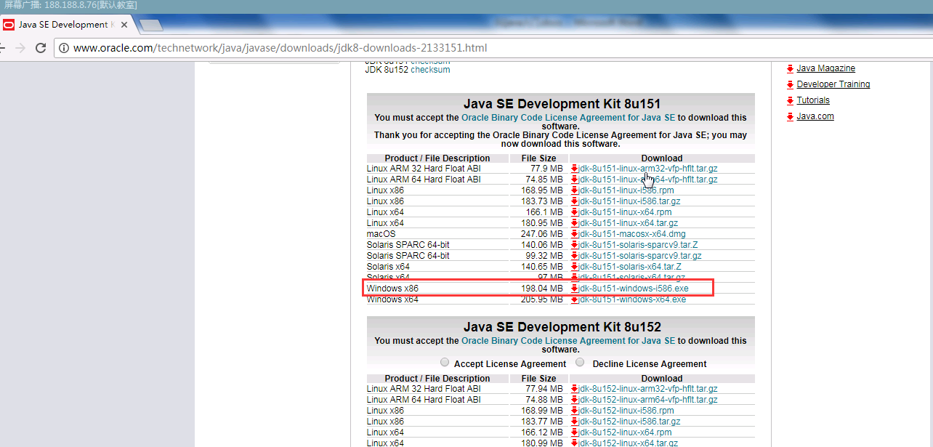Reload the page with refresh icon
This screenshot has width=933, height=447.
coord(41,48)
